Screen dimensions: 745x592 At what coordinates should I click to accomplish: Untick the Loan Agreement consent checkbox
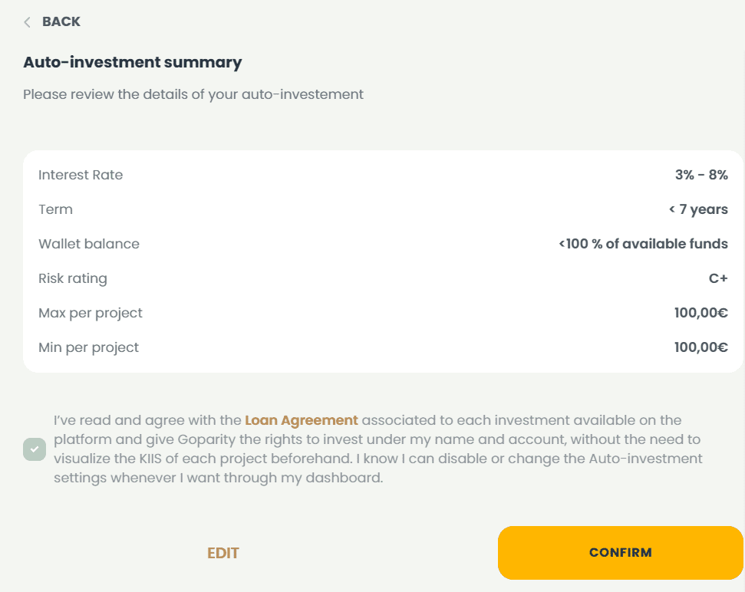pyautogui.click(x=35, y=449)
